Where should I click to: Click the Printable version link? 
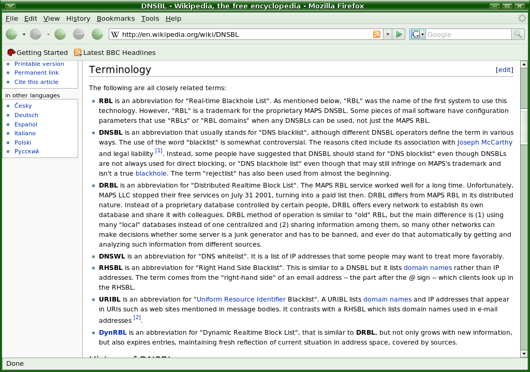point(39,64)
